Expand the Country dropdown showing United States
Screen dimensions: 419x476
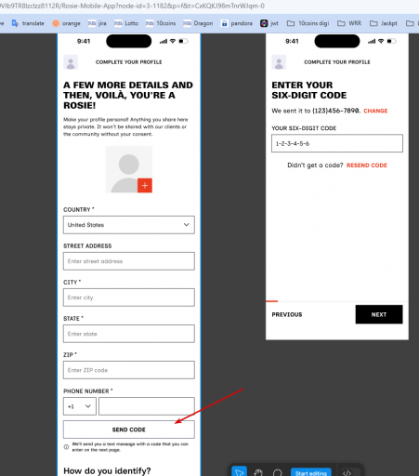click(x=129, y=225)
